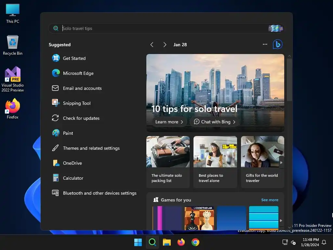Image resolution: width=333 pixels, height=250 pixels.
Task: Launch Firefox from the taskbar
Action: 181,242
